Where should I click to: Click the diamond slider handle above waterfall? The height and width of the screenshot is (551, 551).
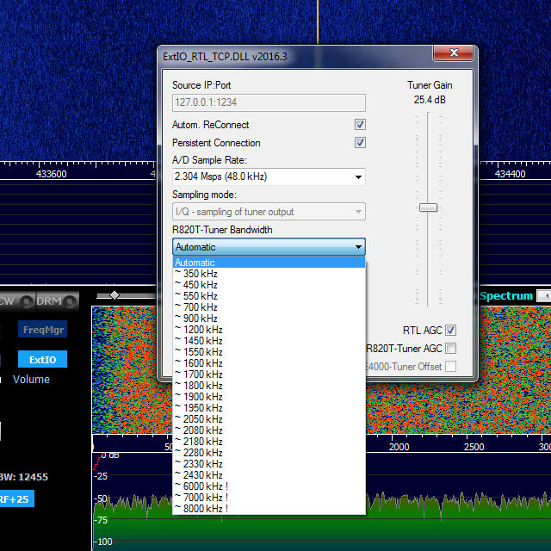pyautogui.click(x=115, y=295)
